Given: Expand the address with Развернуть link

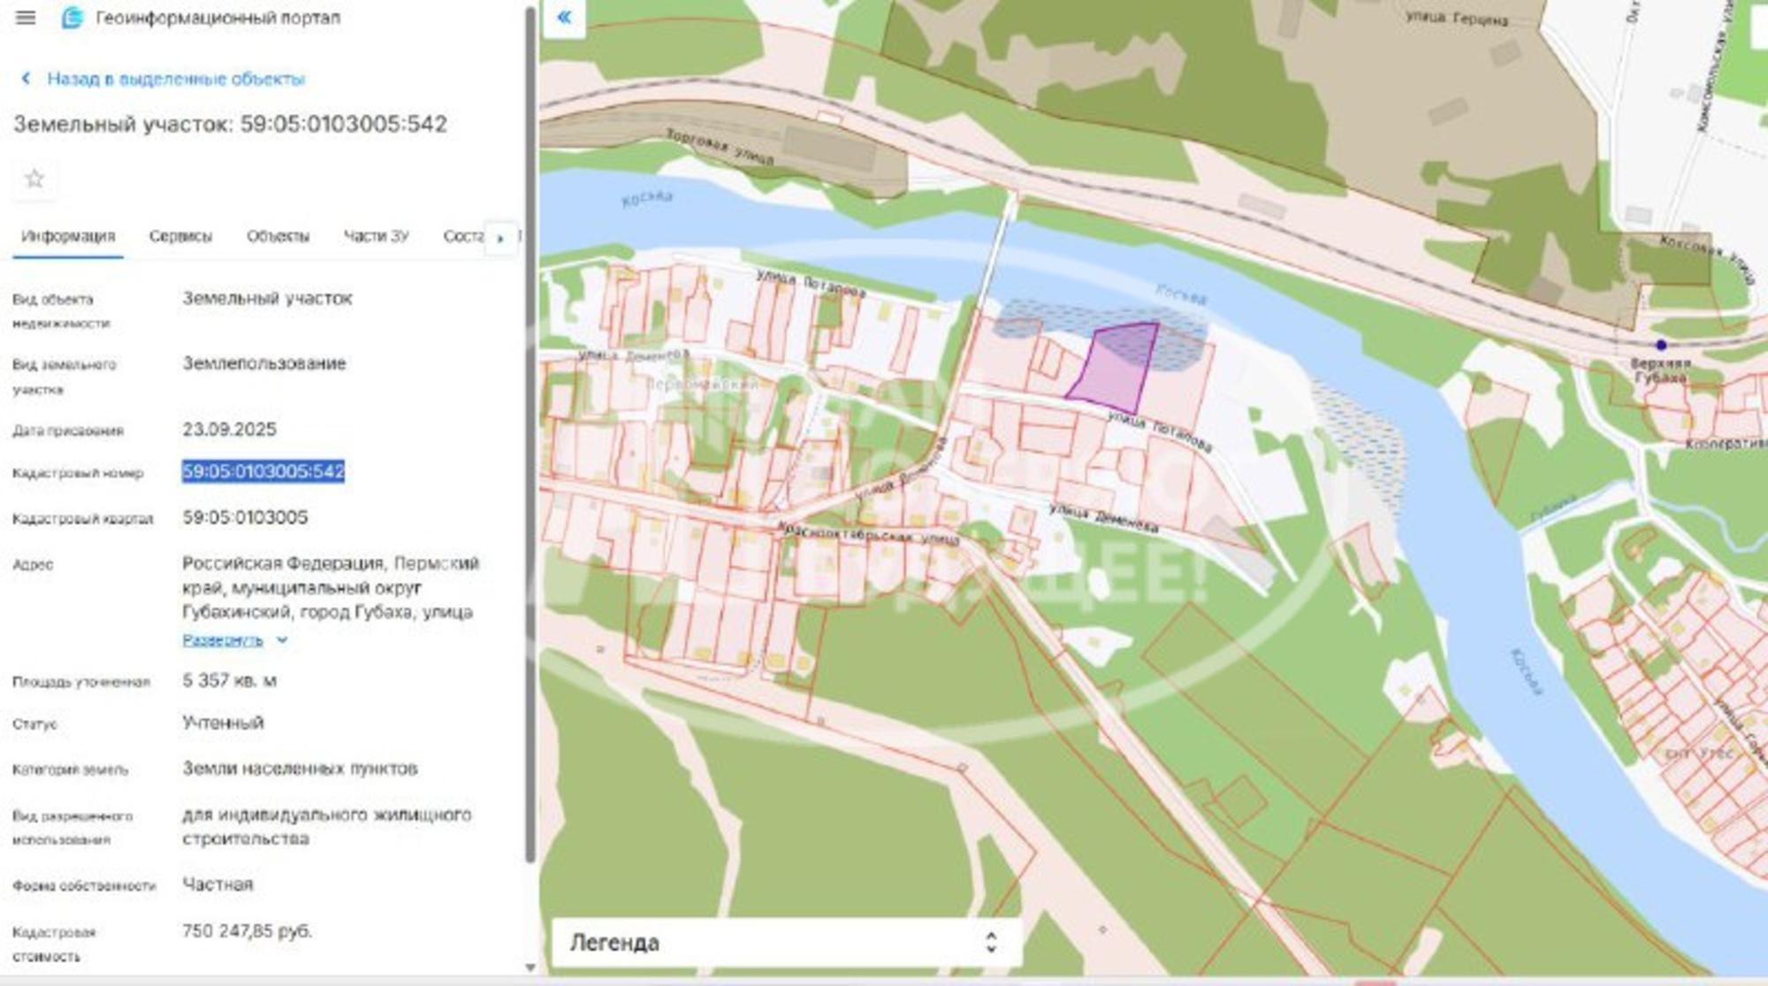Looking at the screenshot, I should click(x=223, y=639).
